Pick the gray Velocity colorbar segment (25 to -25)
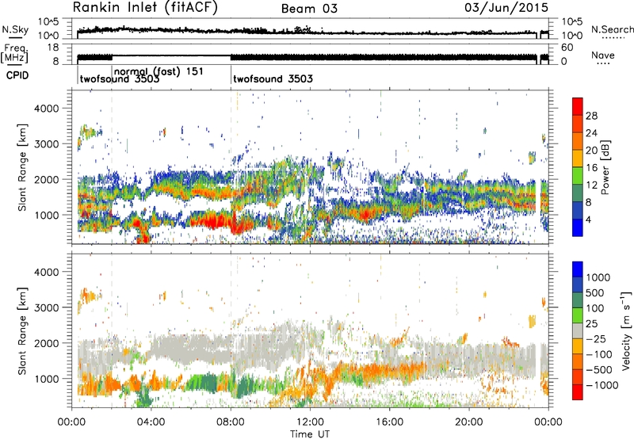 pyautogui.click(x=578, y=331)
